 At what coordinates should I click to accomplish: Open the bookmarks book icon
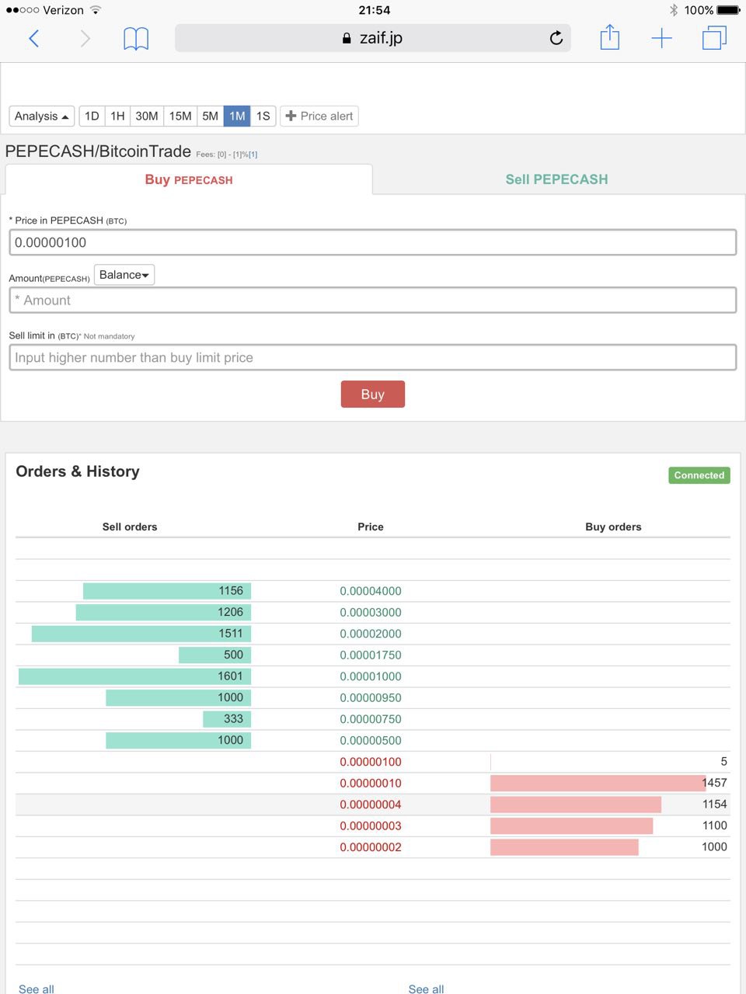coord(136,38)
